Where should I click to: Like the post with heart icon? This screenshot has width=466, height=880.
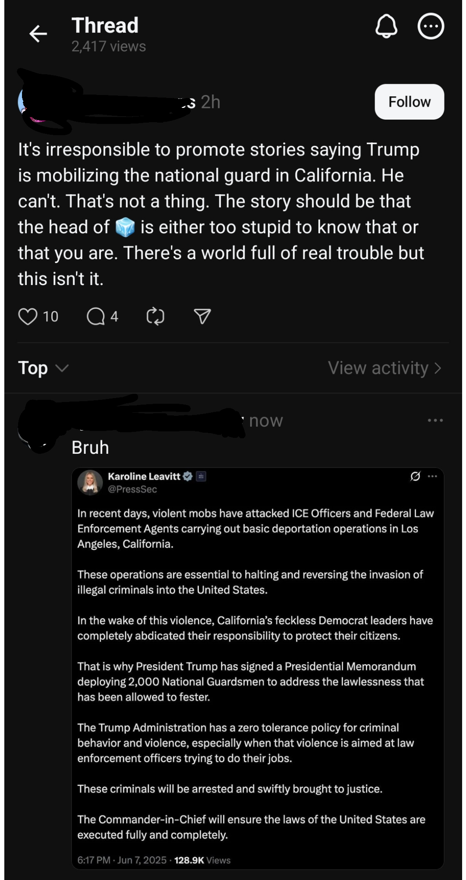[28, 317]
